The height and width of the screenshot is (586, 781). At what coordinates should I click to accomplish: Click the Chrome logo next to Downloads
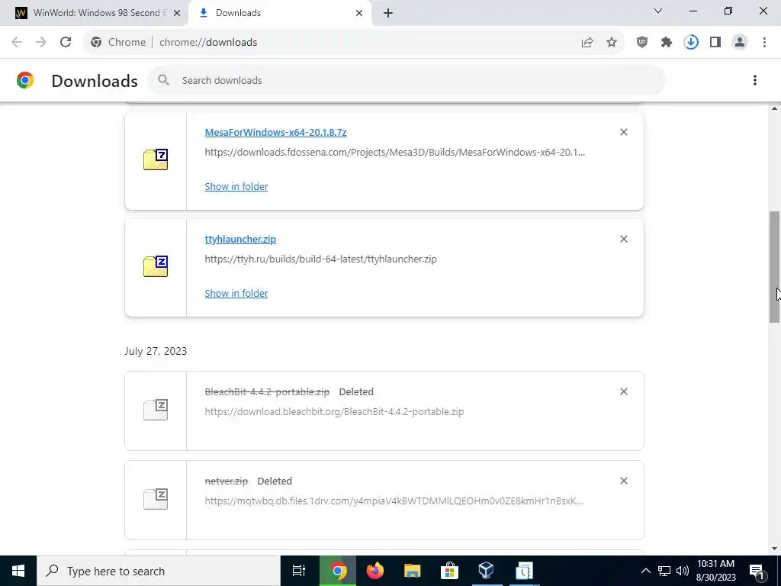25,80
